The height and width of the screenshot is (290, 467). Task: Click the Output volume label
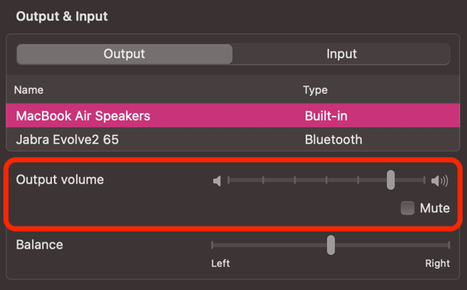(60, 180)
